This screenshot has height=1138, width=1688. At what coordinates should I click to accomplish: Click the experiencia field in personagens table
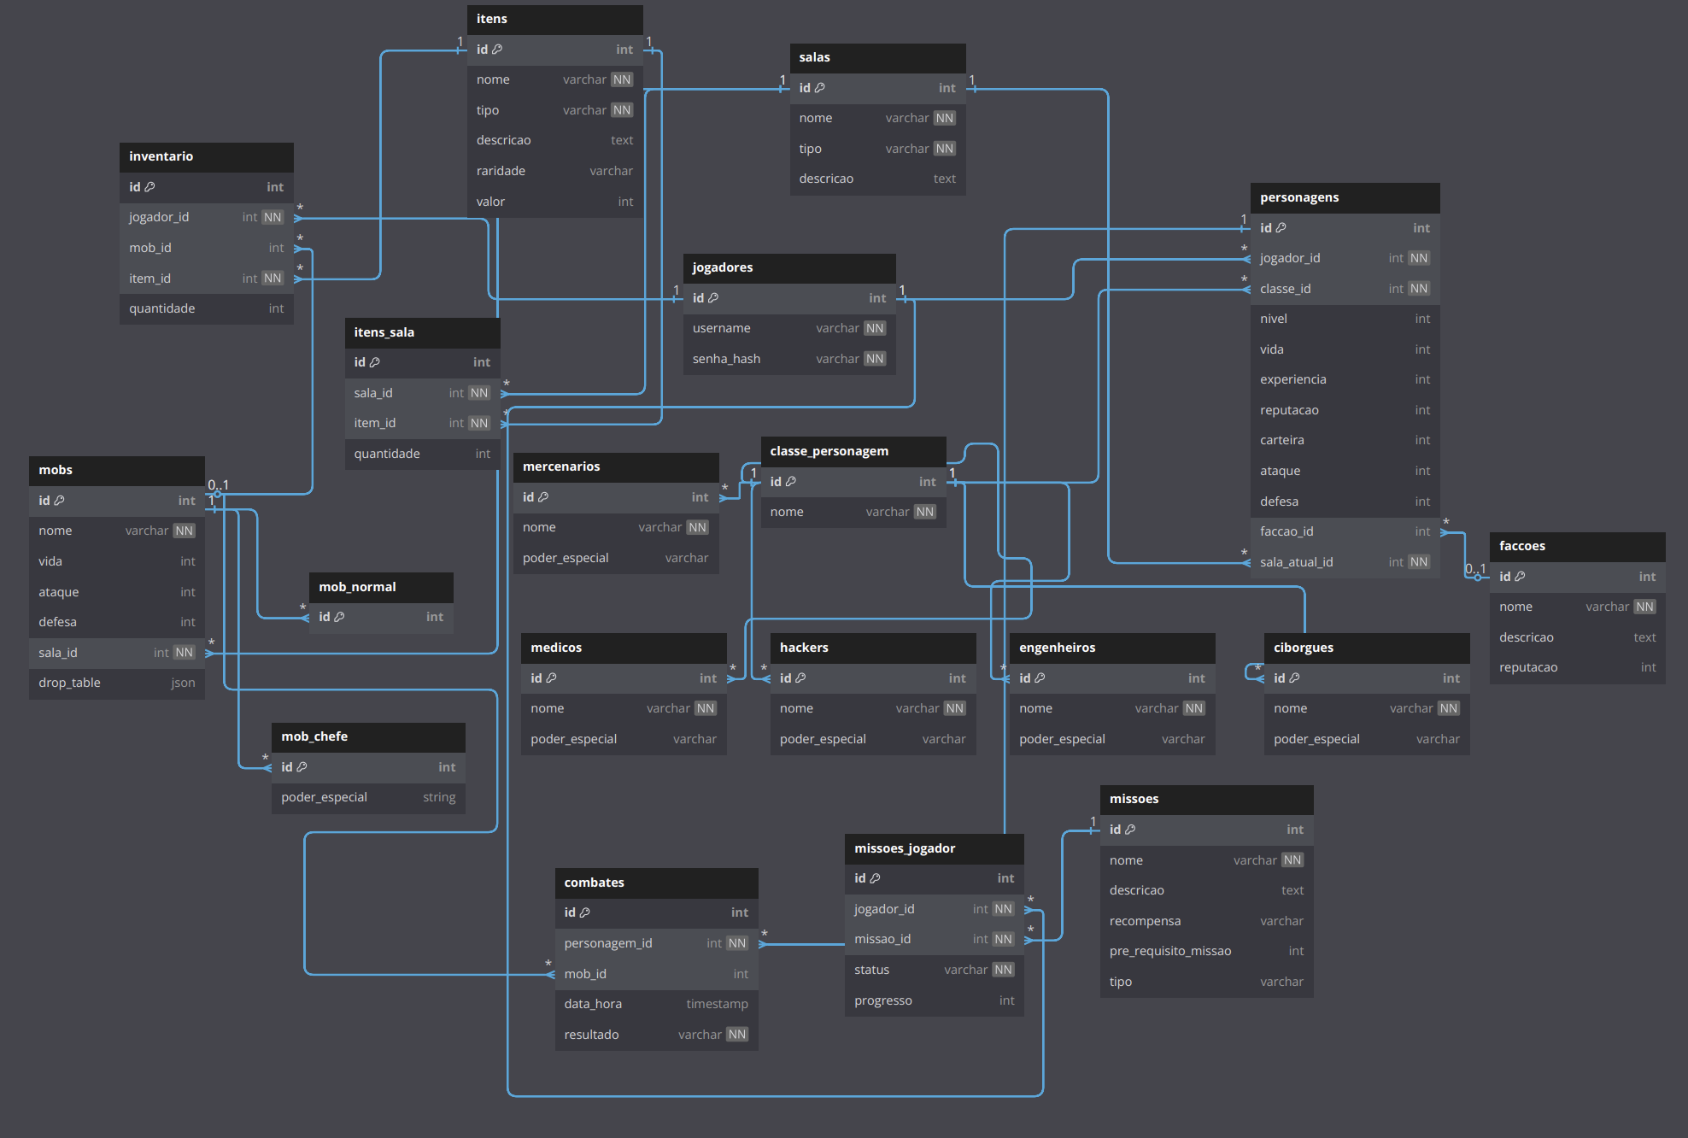(x=1345, y=379)
